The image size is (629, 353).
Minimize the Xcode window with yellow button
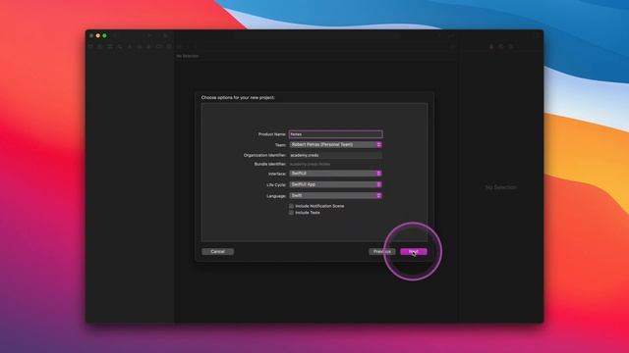point(98,35)
